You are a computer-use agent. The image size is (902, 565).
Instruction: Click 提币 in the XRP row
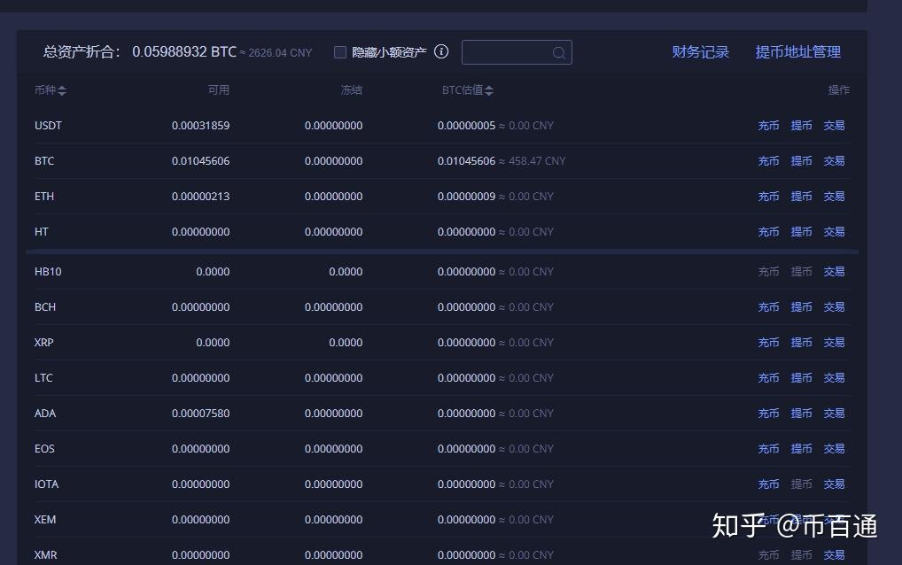pyautogui.click(x=801, y=343)
